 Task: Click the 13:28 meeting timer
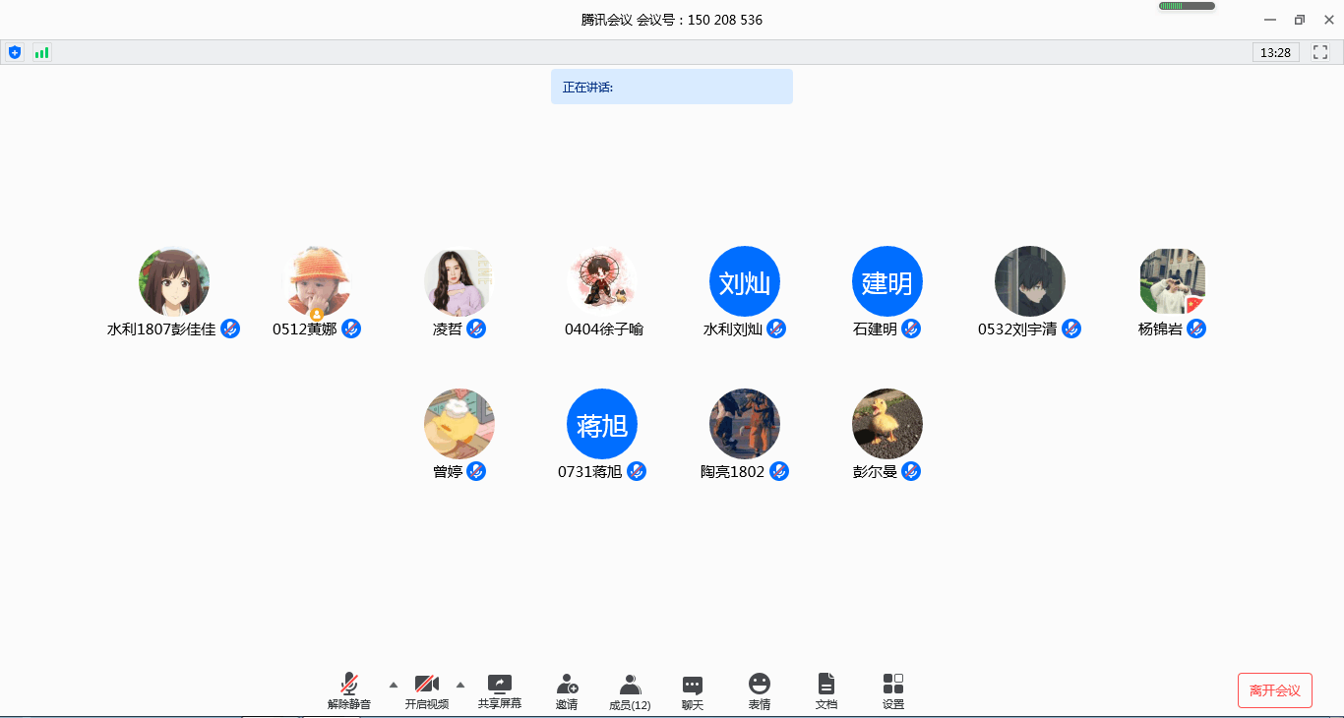pyautogui.click(x=1276, y=52)
